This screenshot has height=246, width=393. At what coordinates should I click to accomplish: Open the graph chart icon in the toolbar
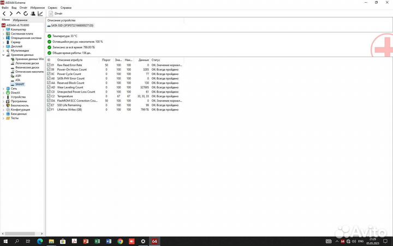click(x=40, y=14)
